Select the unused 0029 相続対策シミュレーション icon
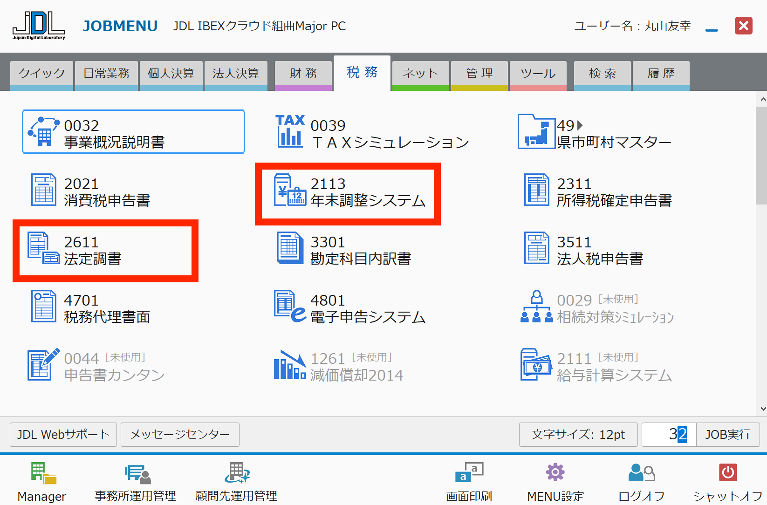767x505 pixels. pos(537,306)
